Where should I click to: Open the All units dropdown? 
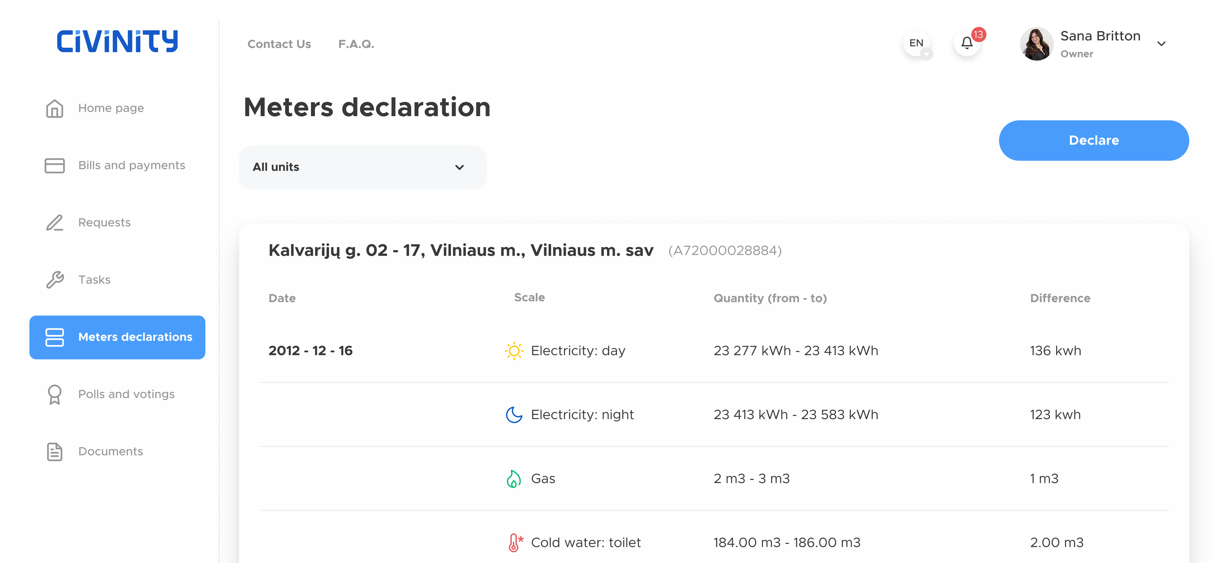(362, 168)
